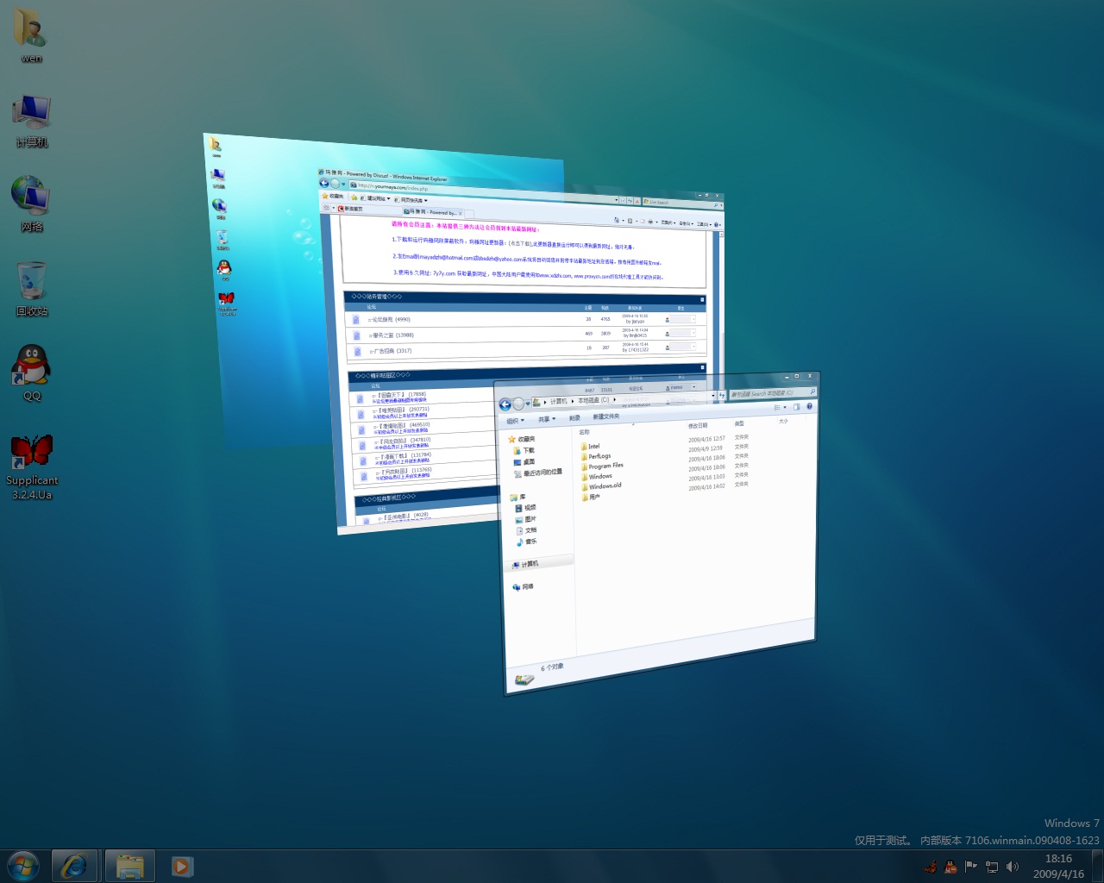Image resolution: width=1104 pixels, height=883 pixels.
Task: Open the 计算机 desktop icon
Action: [x=31, y=121]
